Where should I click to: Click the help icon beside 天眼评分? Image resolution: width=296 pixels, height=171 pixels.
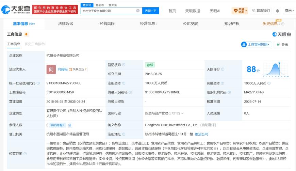[x=223, y=69]
